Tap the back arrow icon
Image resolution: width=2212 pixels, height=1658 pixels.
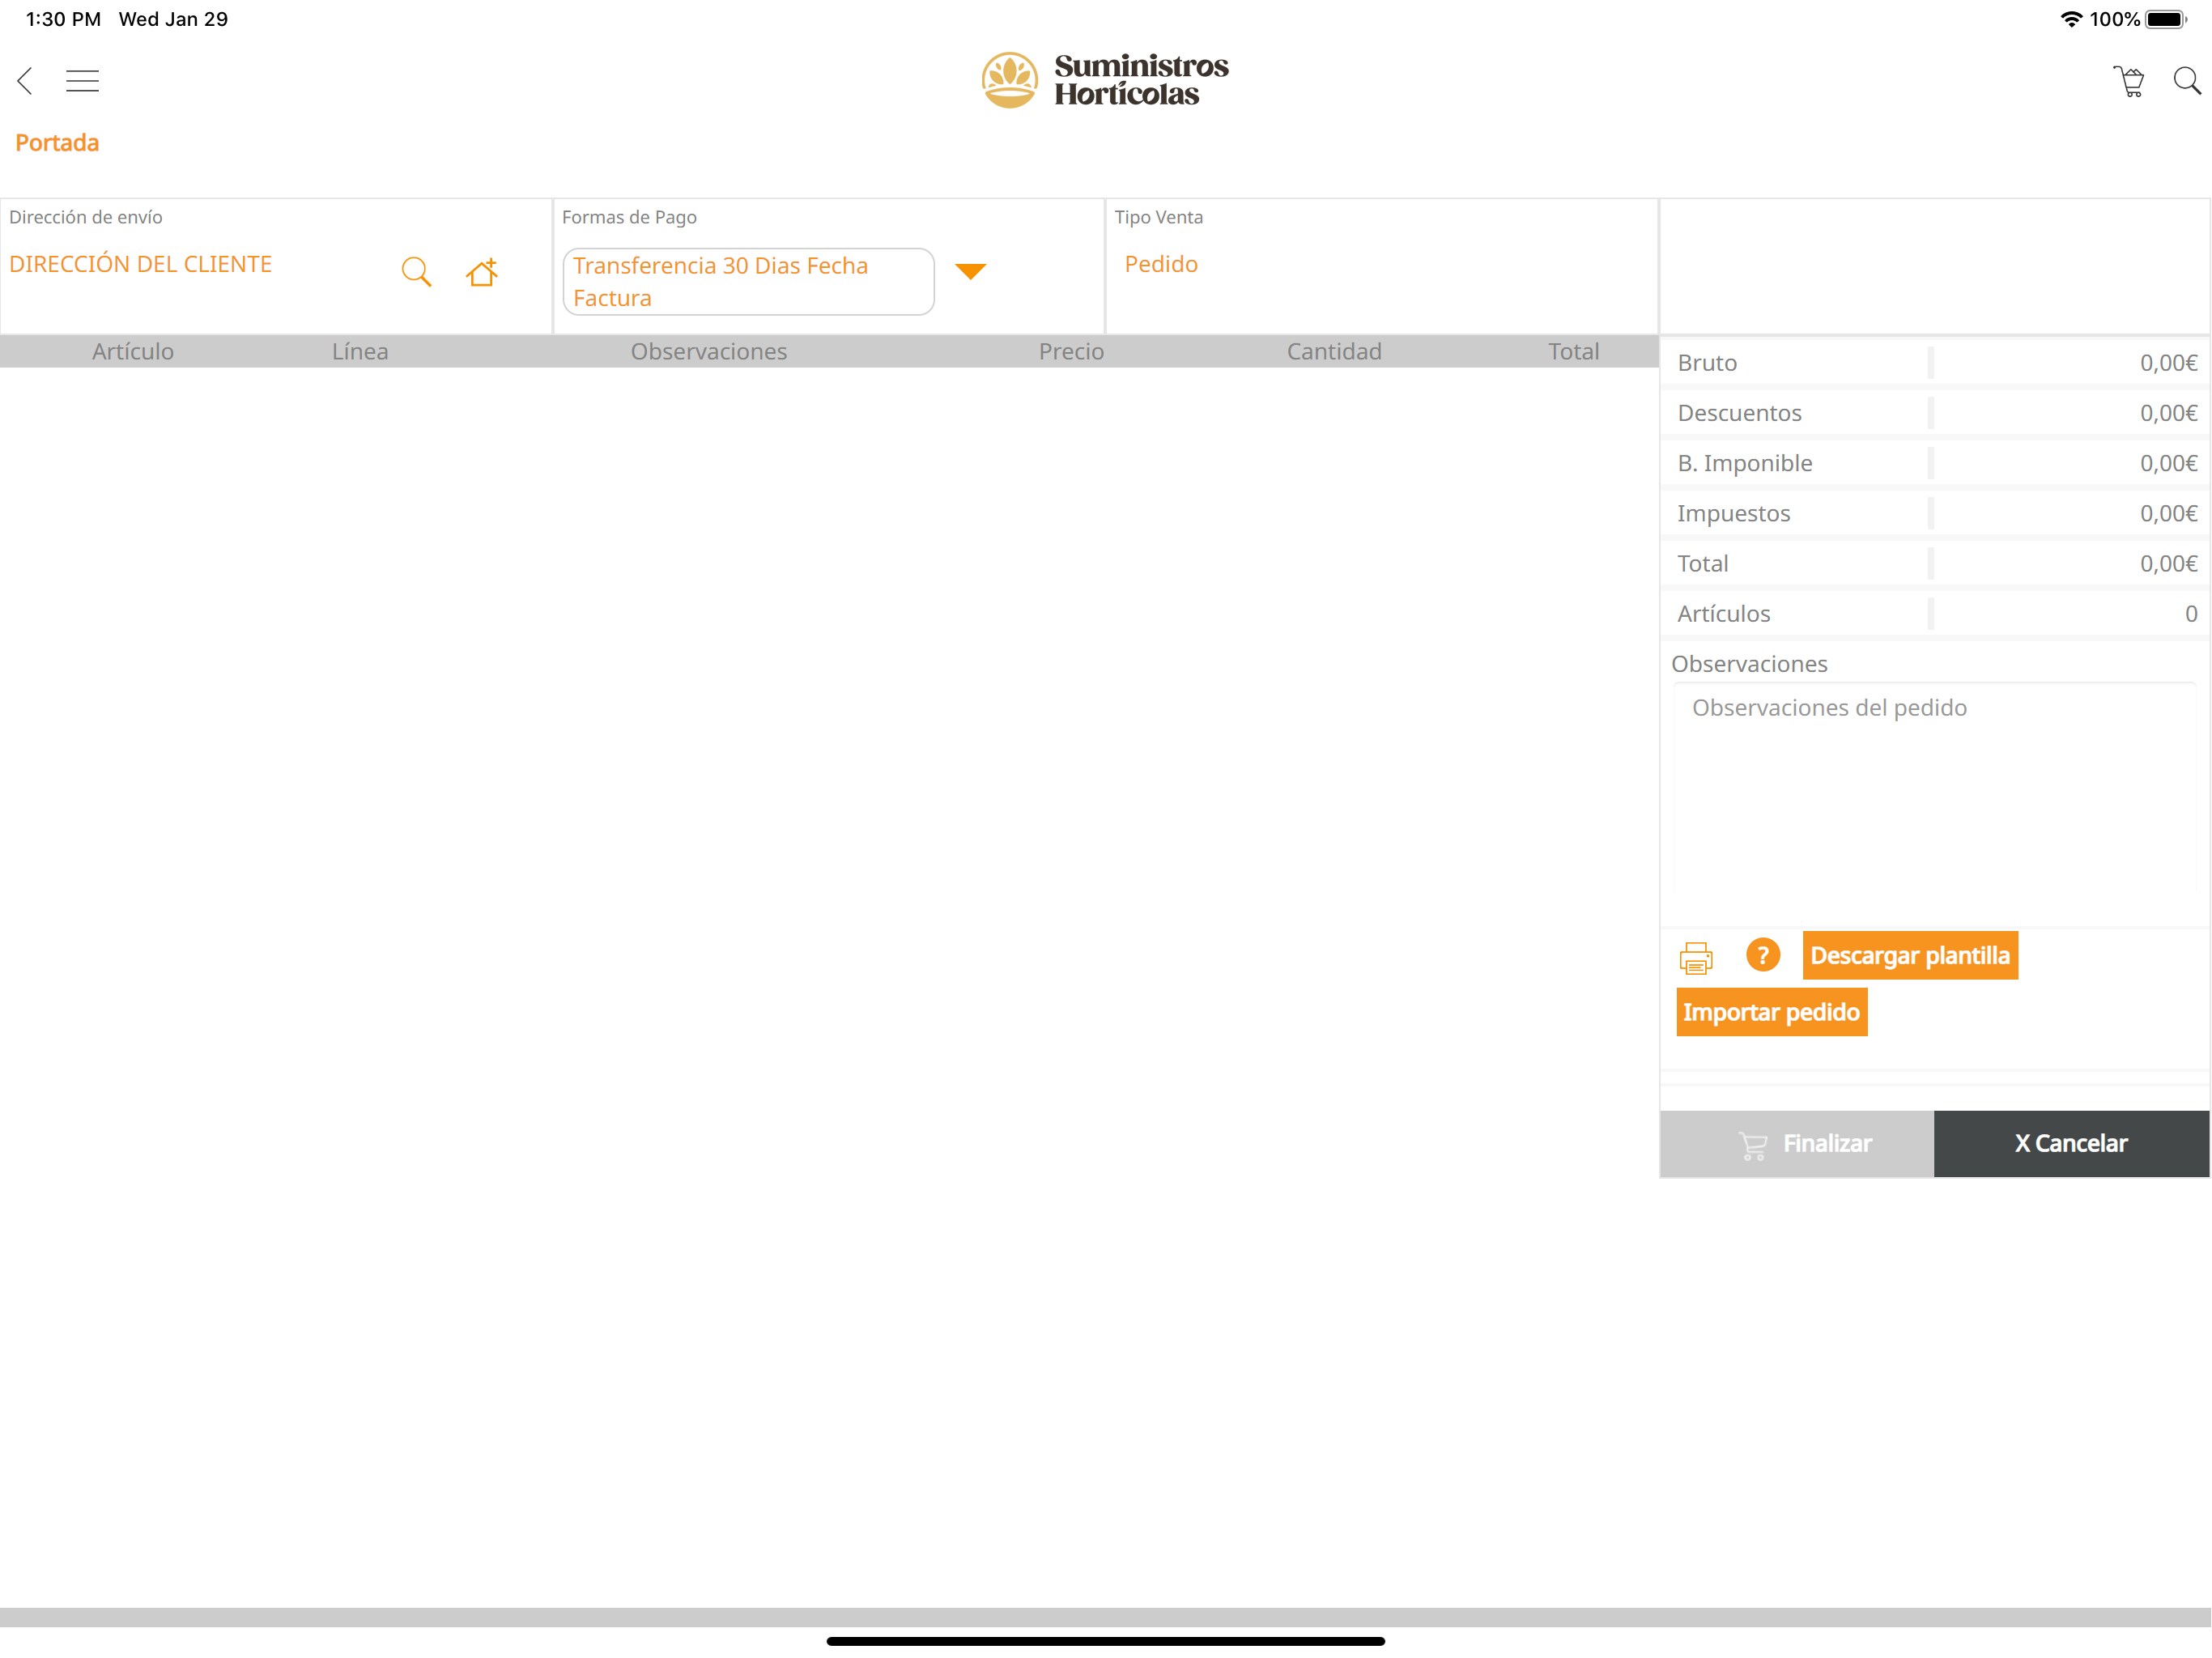[26, 81]
